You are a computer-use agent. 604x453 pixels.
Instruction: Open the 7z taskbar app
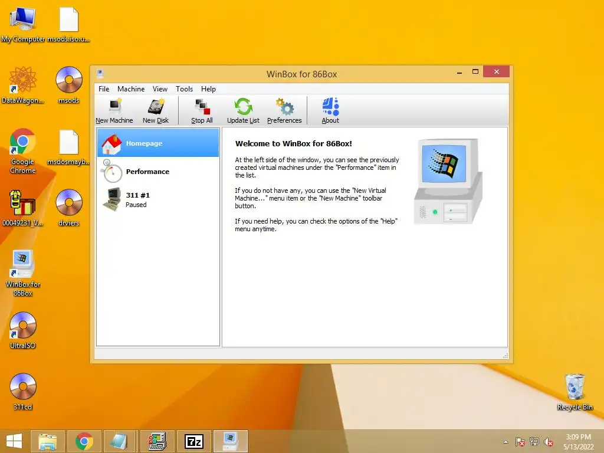(x=193, y=441)
